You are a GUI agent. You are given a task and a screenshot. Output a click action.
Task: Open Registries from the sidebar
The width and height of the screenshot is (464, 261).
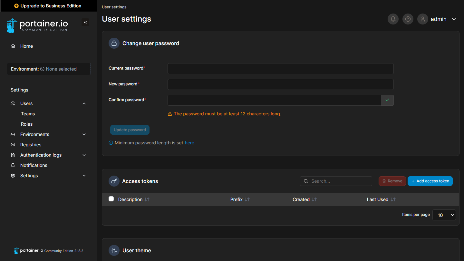(x=31, y=145)
